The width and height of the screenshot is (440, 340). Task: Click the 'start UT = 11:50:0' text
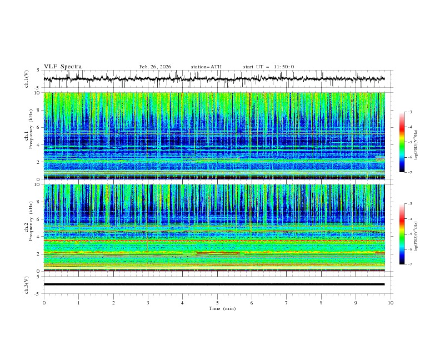[x=268, y=67]
